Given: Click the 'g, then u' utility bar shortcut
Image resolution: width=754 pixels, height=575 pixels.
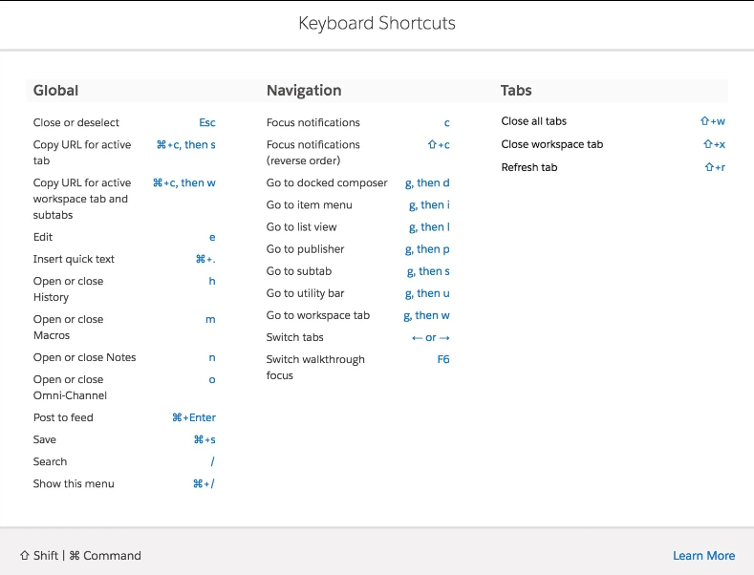Looking at the screenshot, I should coord(426,294).
